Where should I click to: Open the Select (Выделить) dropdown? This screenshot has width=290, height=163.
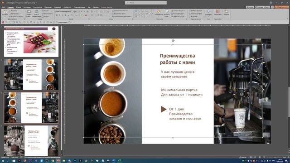tap(193, 17)
